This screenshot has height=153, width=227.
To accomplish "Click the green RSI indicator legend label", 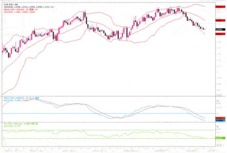I will point(21,124).
